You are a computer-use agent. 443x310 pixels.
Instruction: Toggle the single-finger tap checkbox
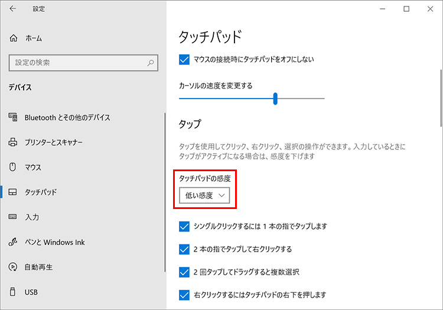184,226
